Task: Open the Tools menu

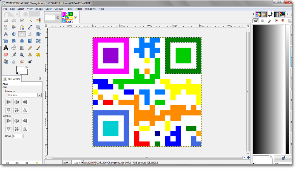Action: point(69,9)
